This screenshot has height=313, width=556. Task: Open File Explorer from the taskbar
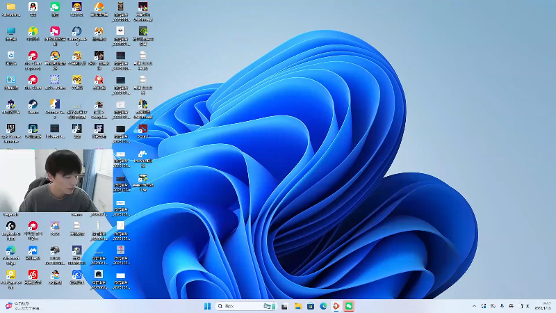click(x=297, y=306)
